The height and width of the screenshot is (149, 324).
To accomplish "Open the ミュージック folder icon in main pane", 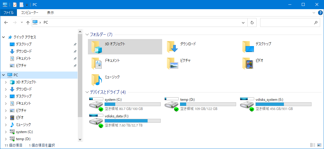I will point(97,80).
